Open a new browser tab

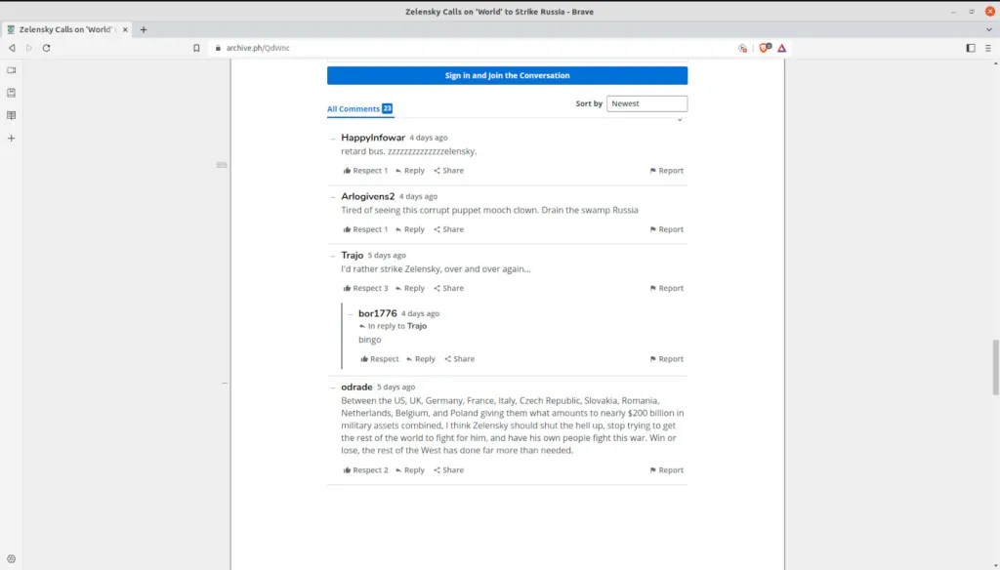(144, 29)
